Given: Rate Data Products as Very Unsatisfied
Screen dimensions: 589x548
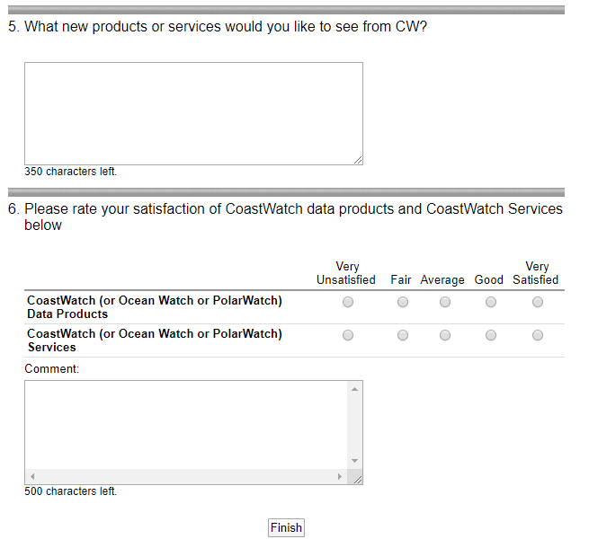Looking at the screenshot, I should pyautogui.click(x=348, y=302).
